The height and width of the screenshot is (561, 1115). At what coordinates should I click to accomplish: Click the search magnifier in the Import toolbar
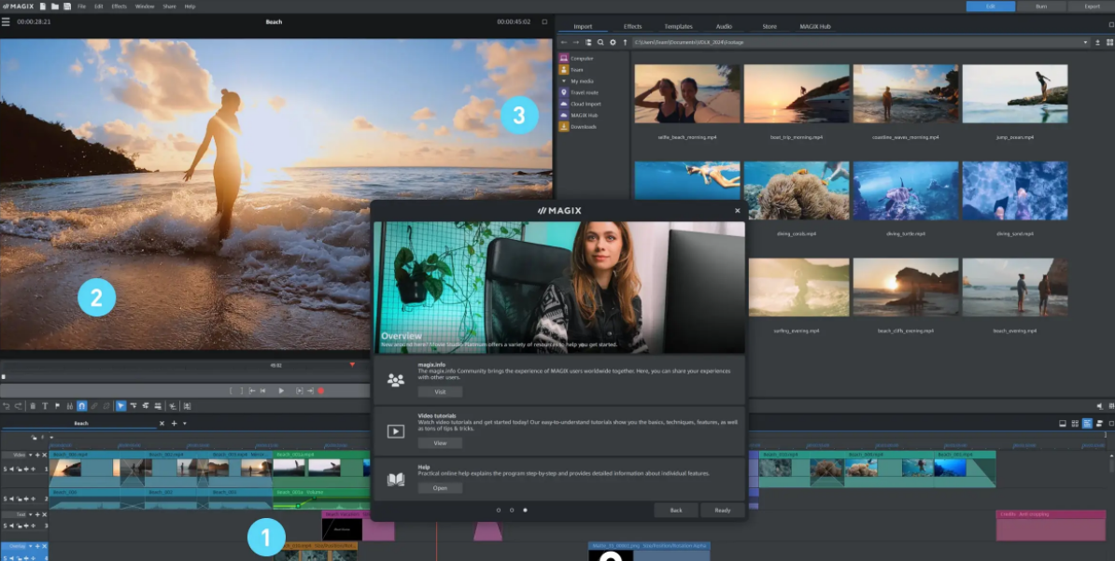click(x=600, y=43)
